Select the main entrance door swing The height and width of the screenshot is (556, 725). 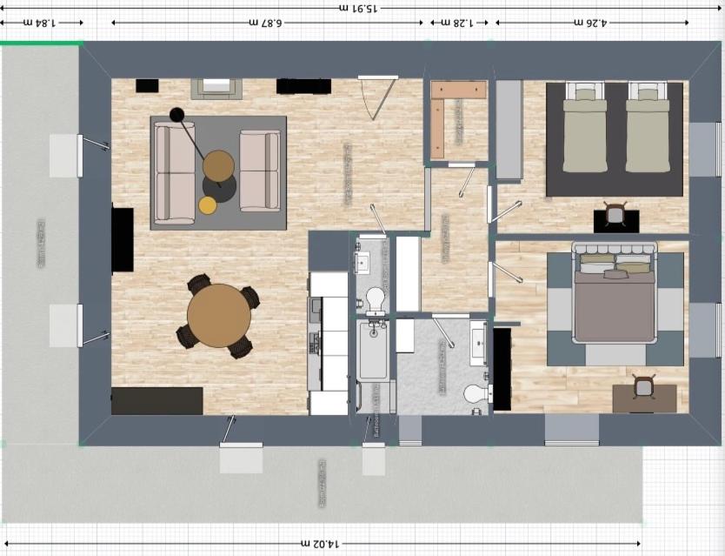coord(378,97)
